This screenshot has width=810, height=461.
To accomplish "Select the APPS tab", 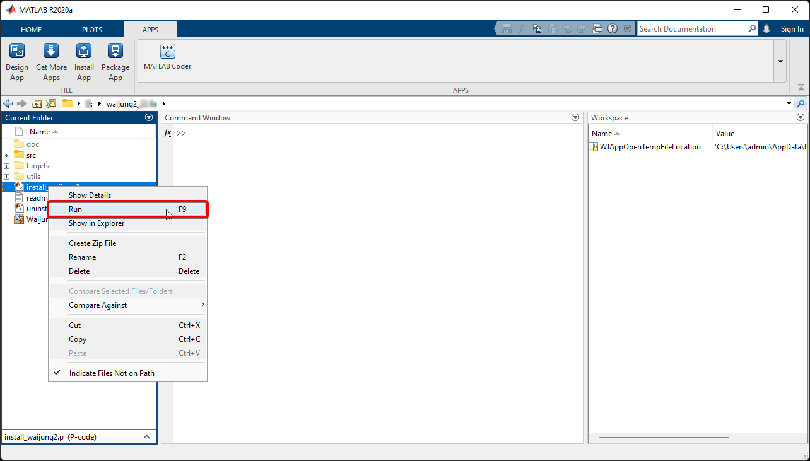I will click(x=151, y=30).
